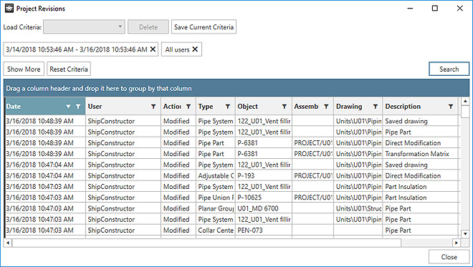Select the Direct Modification cell in the P-193 row

point(420,175)
